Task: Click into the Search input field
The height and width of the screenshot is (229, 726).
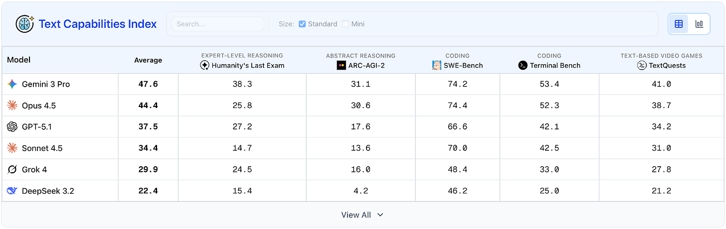Action: (x=217, y=24)
